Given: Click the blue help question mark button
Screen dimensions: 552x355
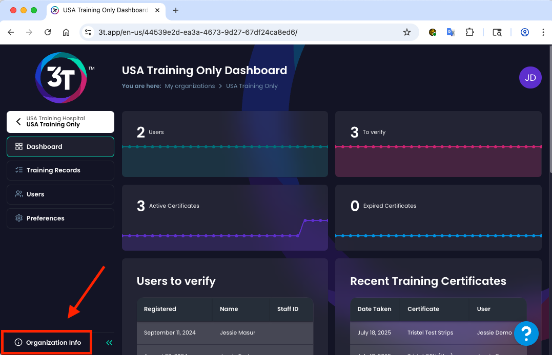Looking at the screenshot, I should (526, 333).
